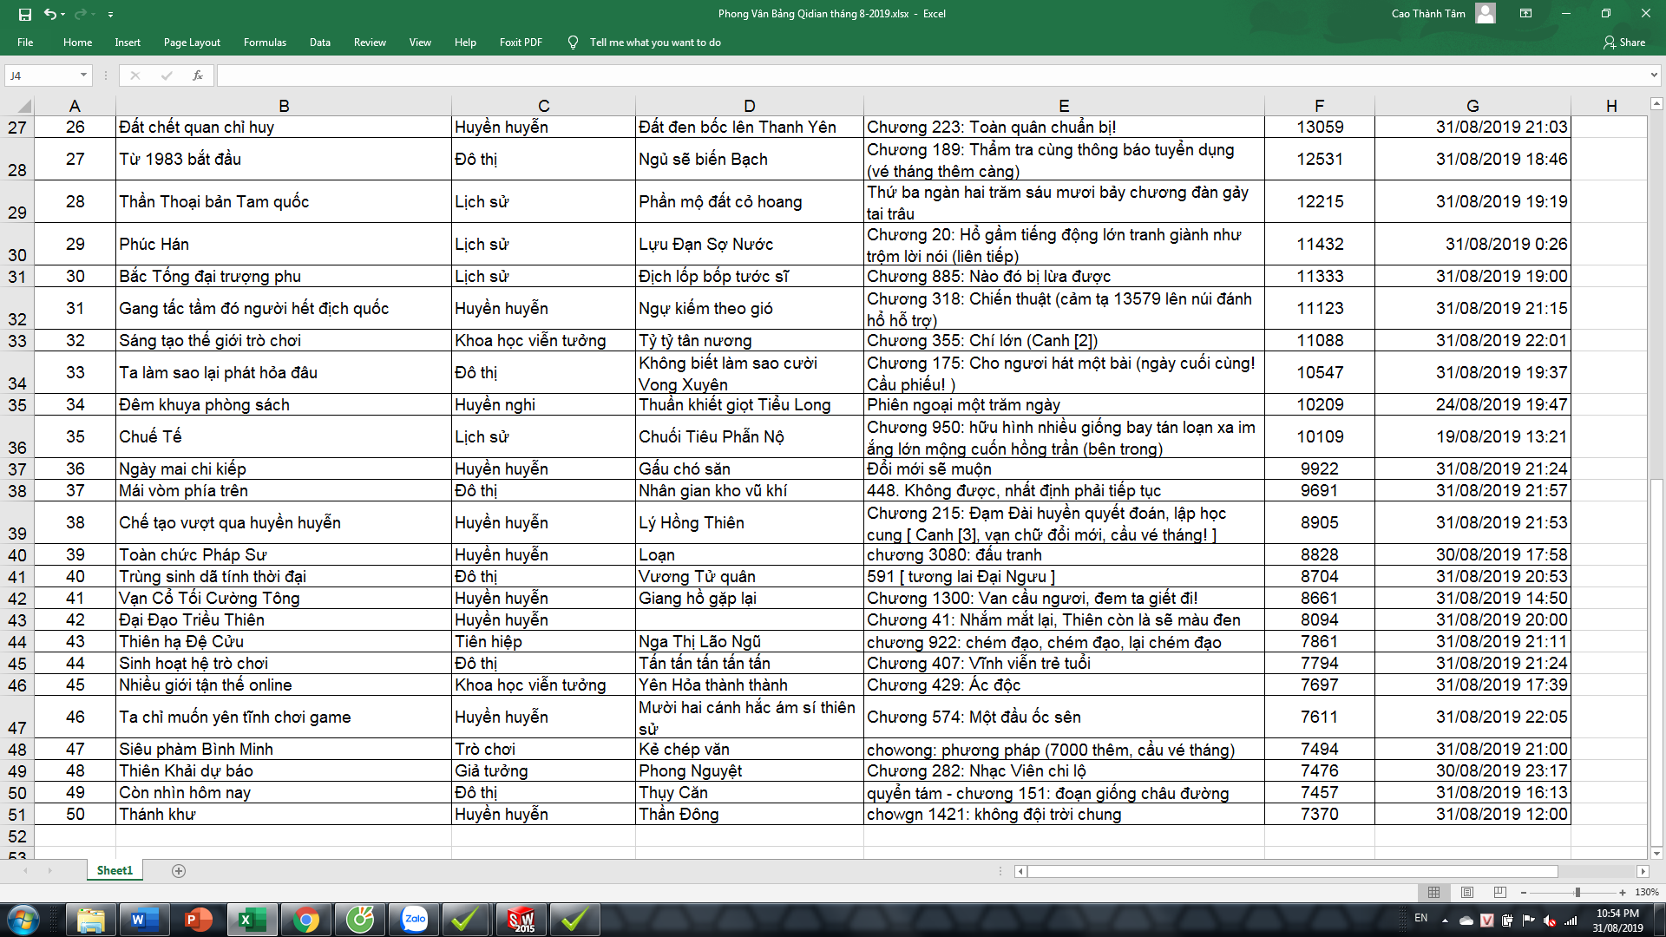Screen dimensions: 1666x937
Task: Click the Select All corner triangle
Action: pos(23,106)
